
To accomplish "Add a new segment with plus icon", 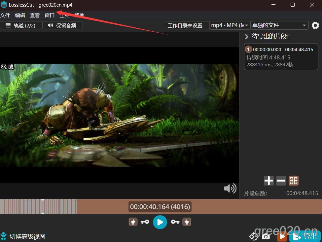I will [x=269, y=181].
